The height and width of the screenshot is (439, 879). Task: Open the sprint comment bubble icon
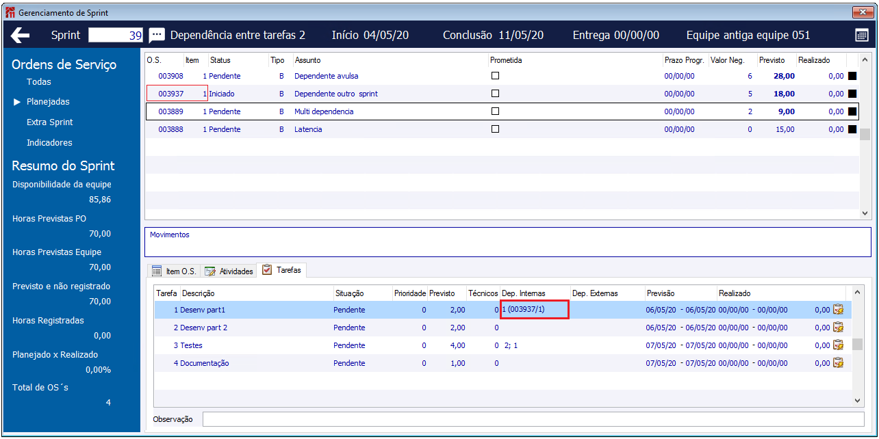tap(157, 36)
